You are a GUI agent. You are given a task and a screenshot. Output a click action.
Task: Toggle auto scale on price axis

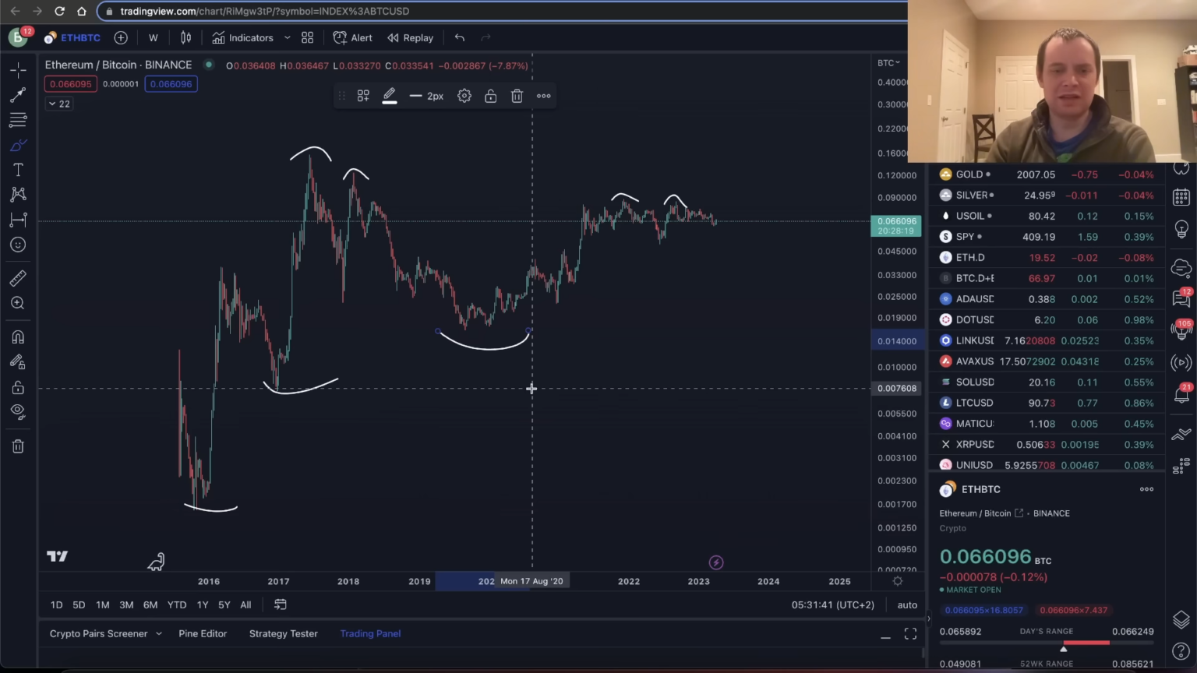tap(907, 604)
